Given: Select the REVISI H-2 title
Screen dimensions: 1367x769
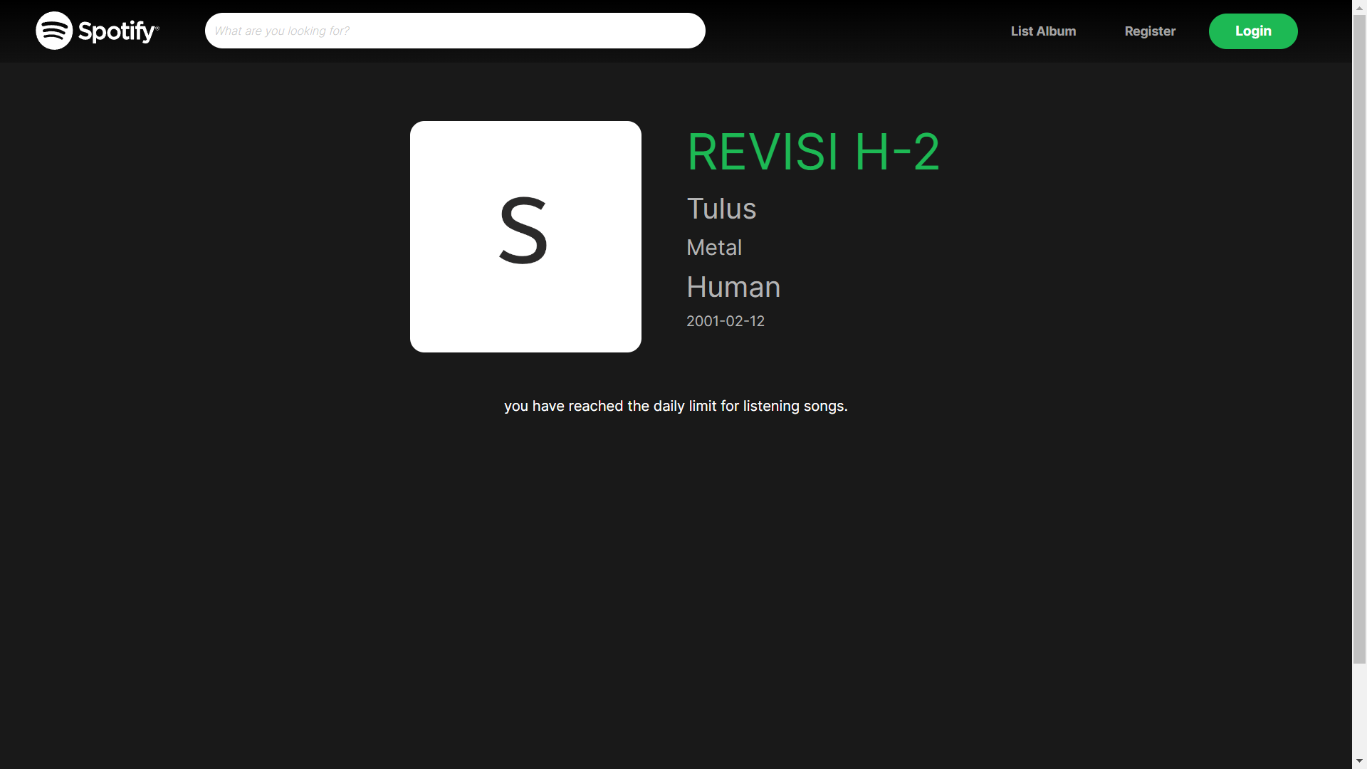Looking at the screenshot, I should coord(813,152).
